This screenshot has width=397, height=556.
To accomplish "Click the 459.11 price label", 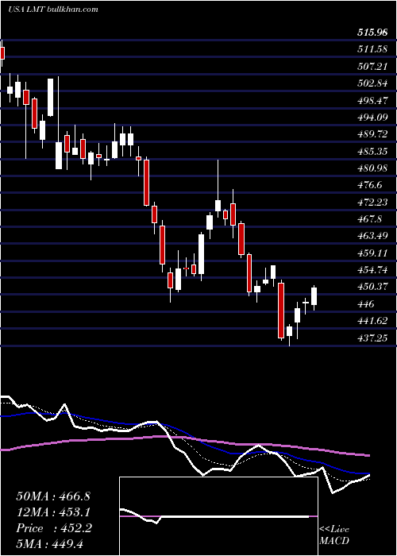I will click(x=372, y=253).
